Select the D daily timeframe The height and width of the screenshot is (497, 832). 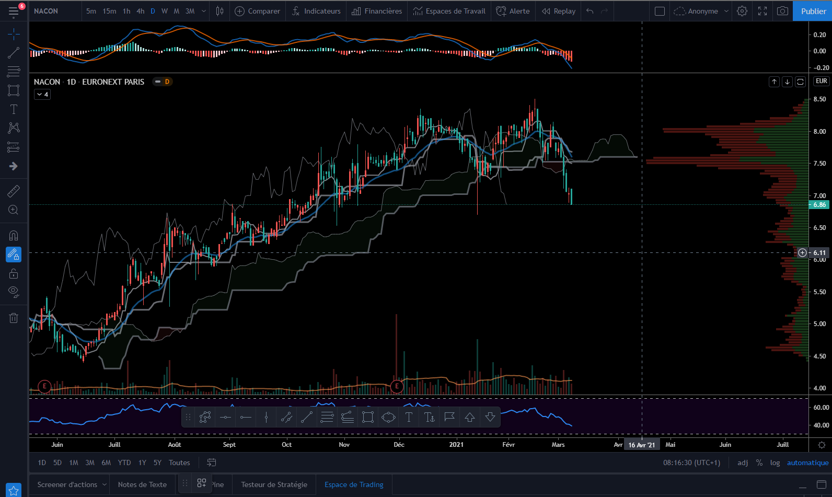(x=153, y=11)
